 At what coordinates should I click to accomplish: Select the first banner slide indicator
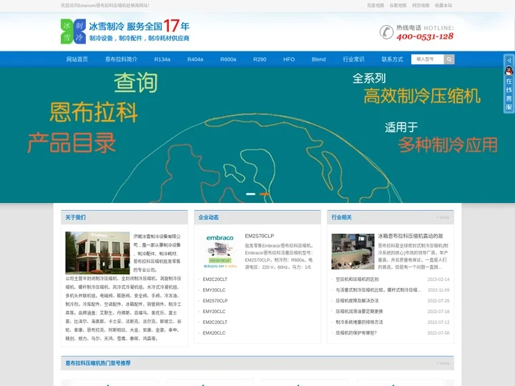click(250, 194)
